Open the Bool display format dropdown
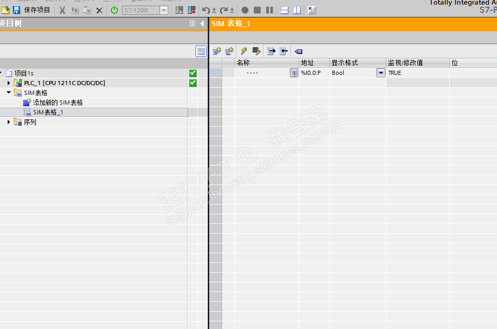The width and height of the screenshot is (497, 329). pyautogui.click(x=381, y=73)
